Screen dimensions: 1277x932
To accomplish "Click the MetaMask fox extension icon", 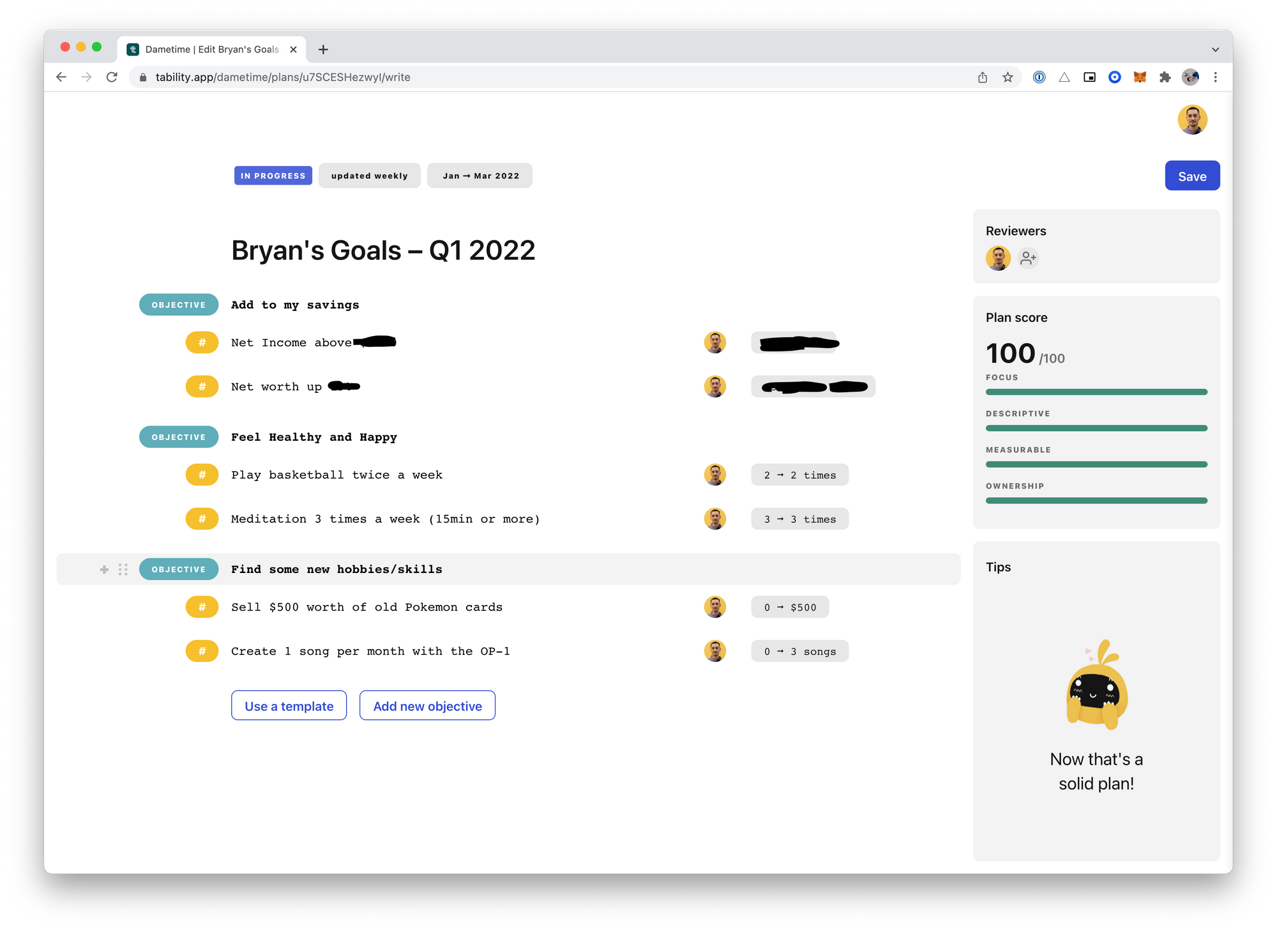I will point(1140,77).
